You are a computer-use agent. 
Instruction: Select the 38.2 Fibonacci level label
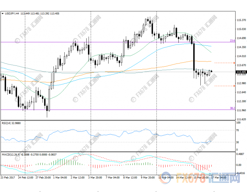pos(232,108)
